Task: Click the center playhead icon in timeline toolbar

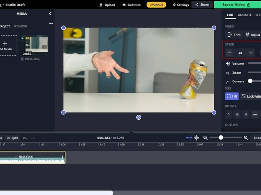Action: coord(197,138)
